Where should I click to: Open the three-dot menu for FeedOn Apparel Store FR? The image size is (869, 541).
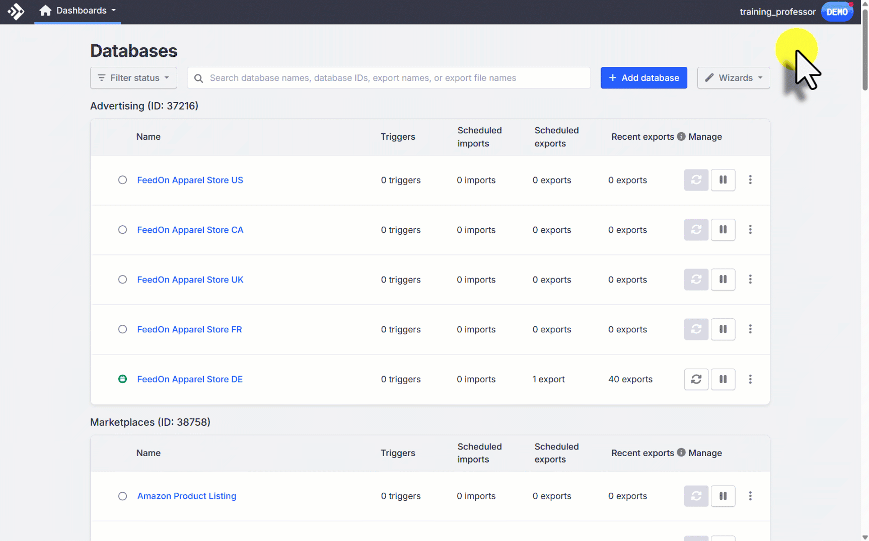pyautogui.click(x=750, y=329)
